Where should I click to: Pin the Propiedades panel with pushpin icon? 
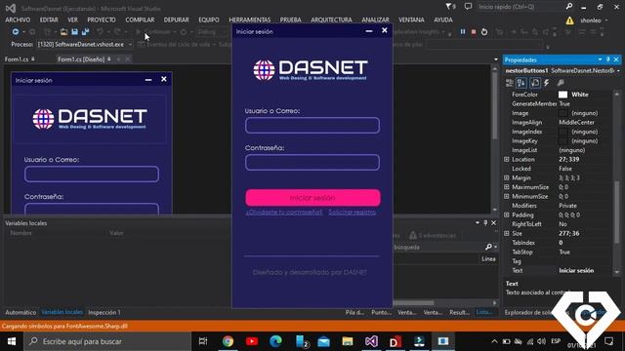[x=607, y=59]
